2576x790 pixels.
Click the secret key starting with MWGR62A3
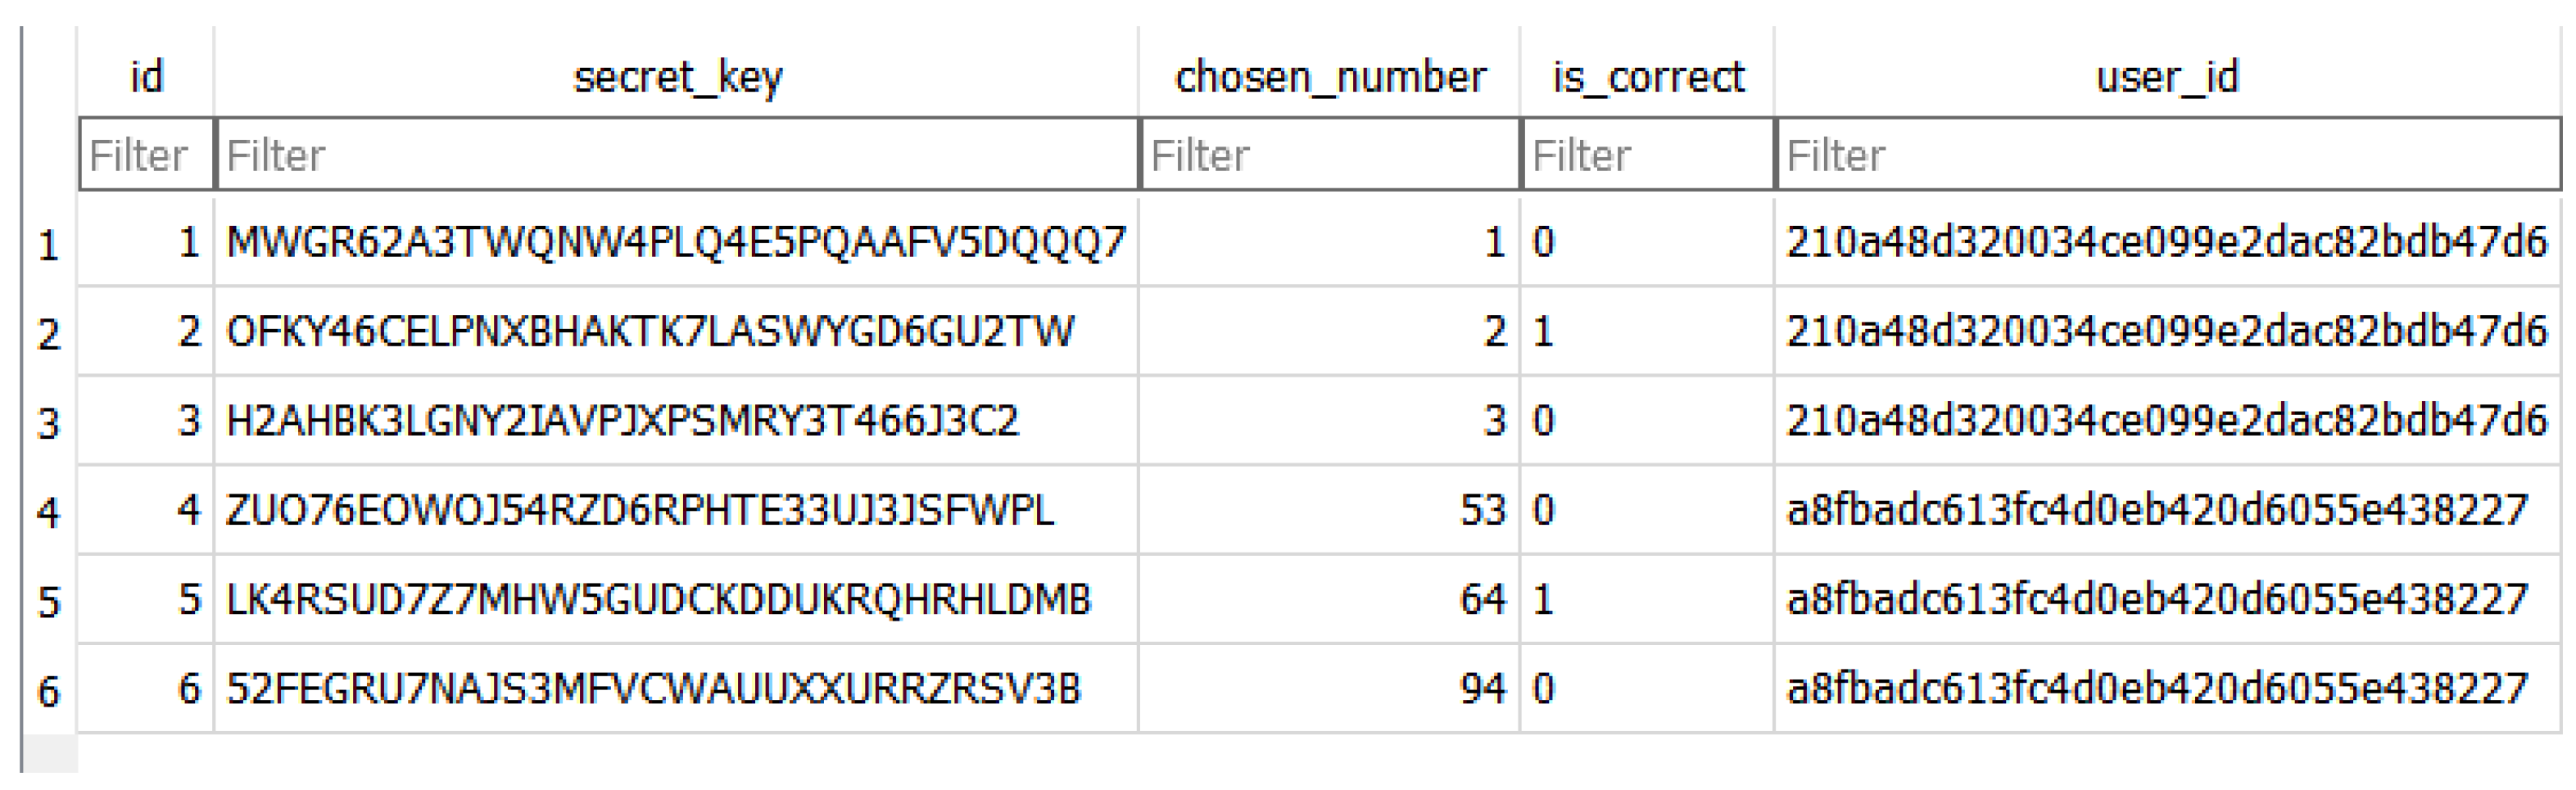(x=675, y=242)
